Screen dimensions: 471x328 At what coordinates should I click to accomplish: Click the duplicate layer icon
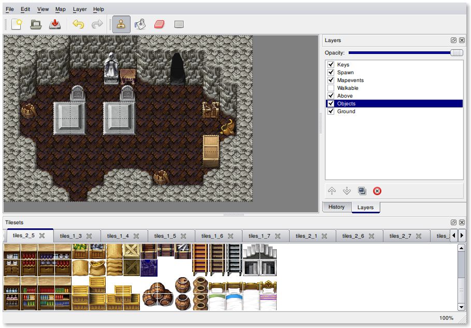coord(362,191)
